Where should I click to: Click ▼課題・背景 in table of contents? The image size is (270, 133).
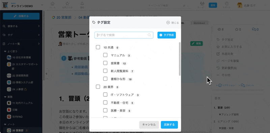tap(226, 128)
